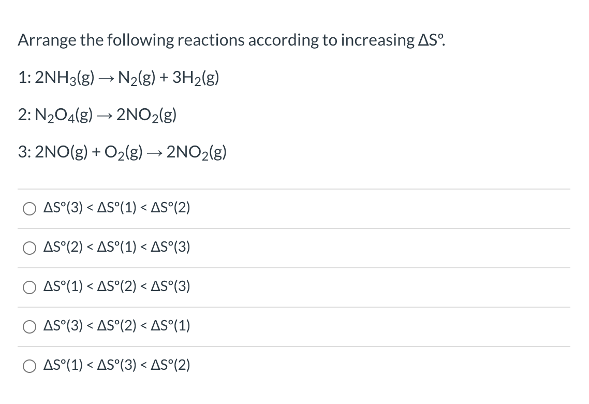Click the label of reaction number 1
The image size is (589, 404).
[23, 78]
